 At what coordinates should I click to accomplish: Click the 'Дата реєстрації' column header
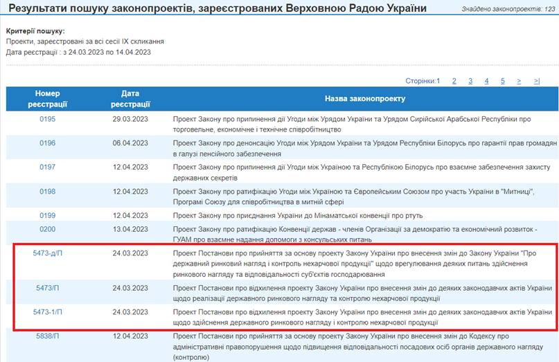pyautogui.click(x=130, y=98)
